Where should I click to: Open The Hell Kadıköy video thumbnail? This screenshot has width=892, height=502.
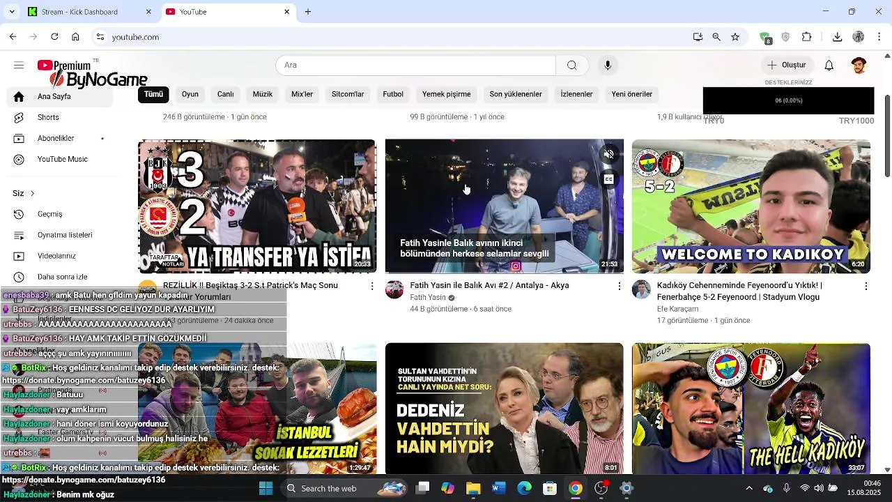coord(751,409)
